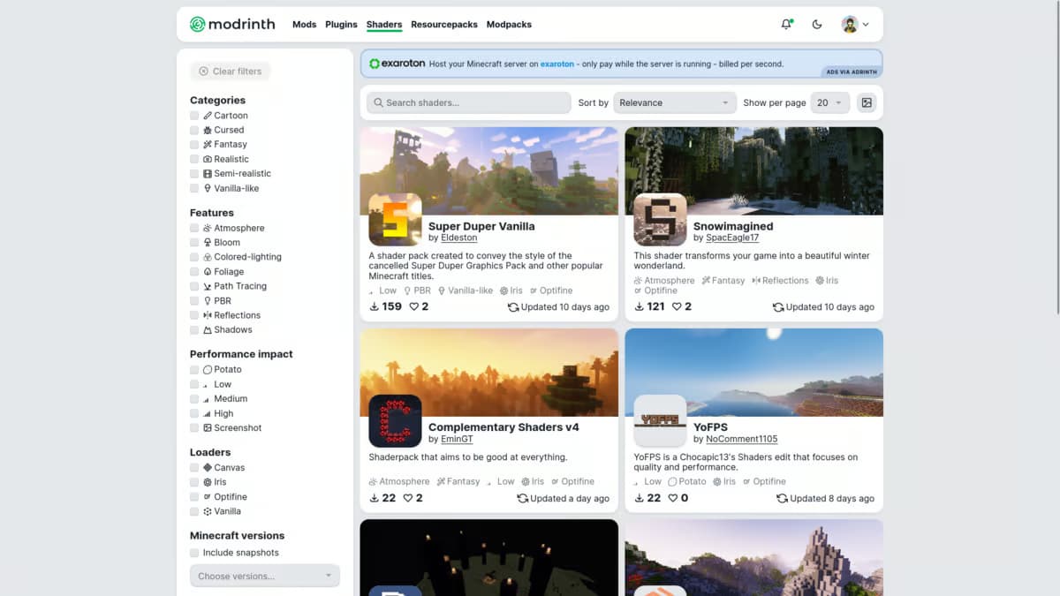Screen dimensions: 1060x596
Task: Switch to the Mods tab
Action: tap(304, 24)
